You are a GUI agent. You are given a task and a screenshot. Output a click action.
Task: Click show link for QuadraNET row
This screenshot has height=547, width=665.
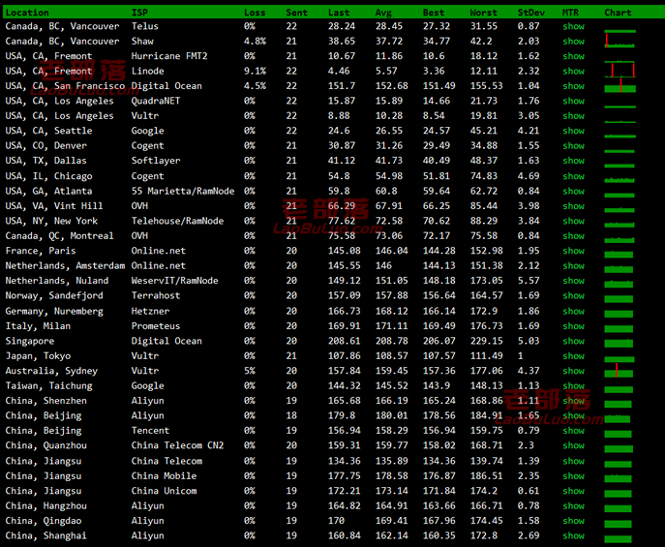[x=573, y=101]
